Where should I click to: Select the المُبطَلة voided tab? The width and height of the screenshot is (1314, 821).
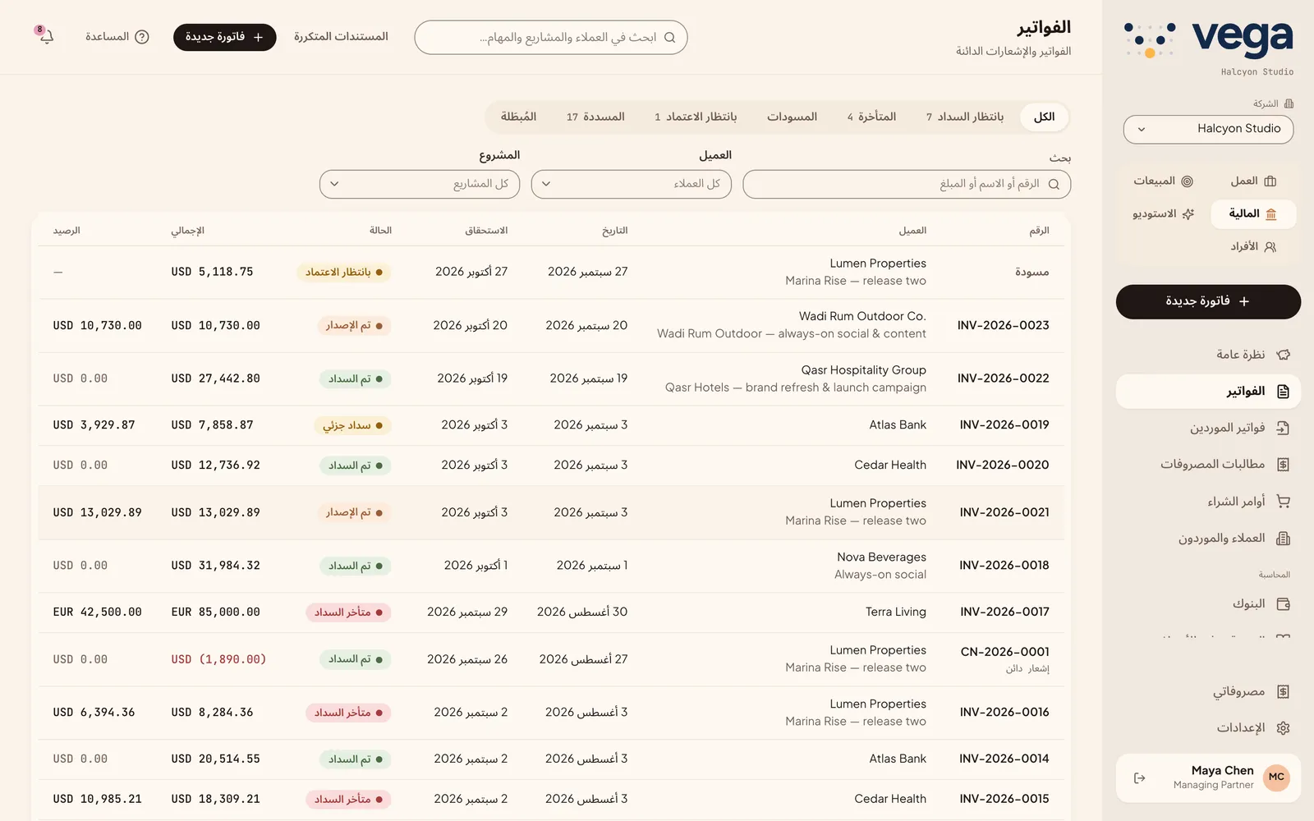click(x=518, y=117)
